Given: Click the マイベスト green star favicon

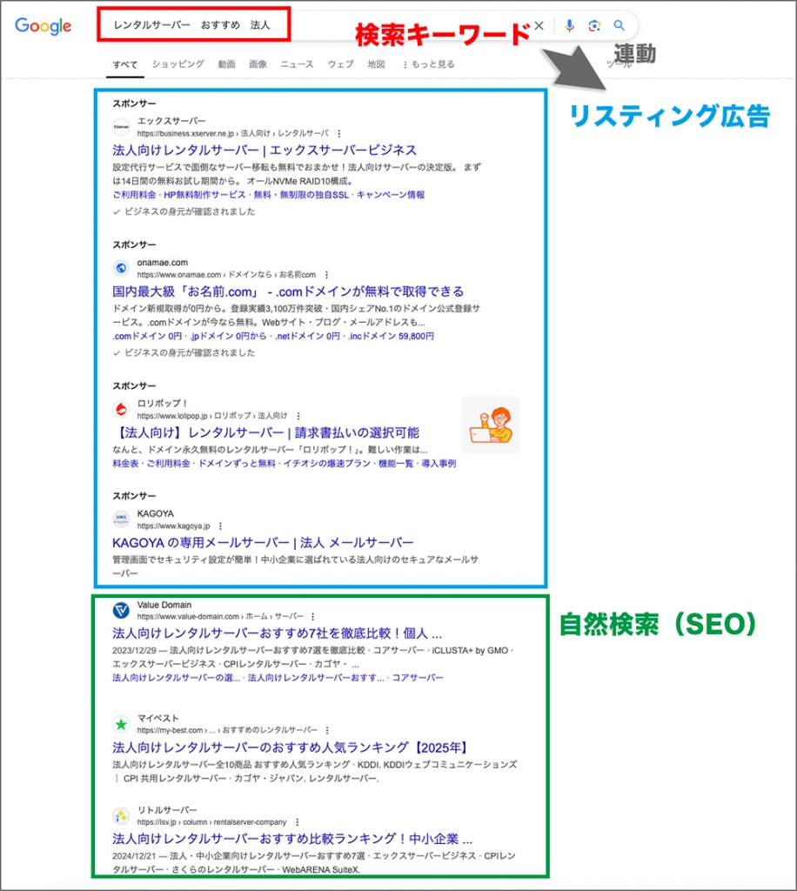Looking at the screenshot, I should pos(121,724).
